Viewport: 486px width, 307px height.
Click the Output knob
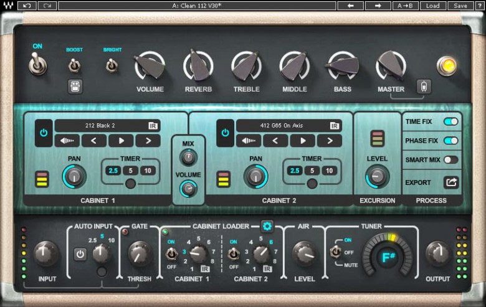click(x=437, y=253)
